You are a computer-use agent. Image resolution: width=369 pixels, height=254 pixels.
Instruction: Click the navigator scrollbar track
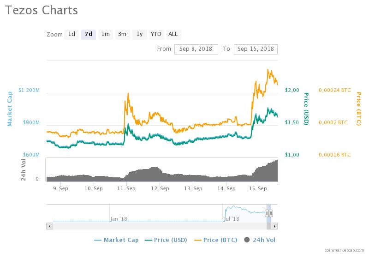click(x=157, y=226)
